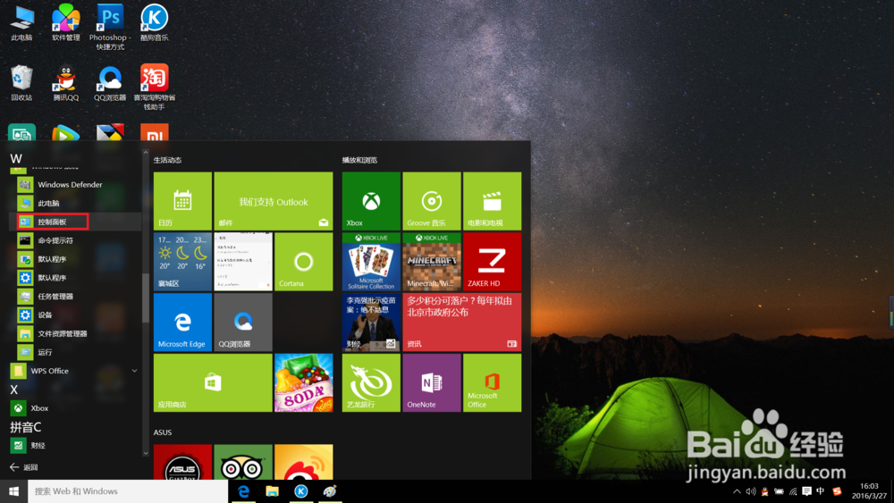Show hidden tray icons chevron

(x=737, y=491)
